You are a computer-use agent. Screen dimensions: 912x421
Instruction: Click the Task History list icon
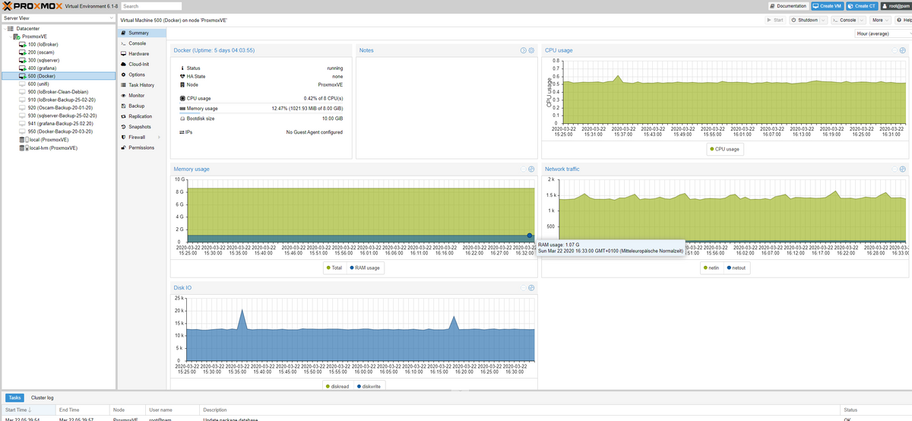point(123,85)
